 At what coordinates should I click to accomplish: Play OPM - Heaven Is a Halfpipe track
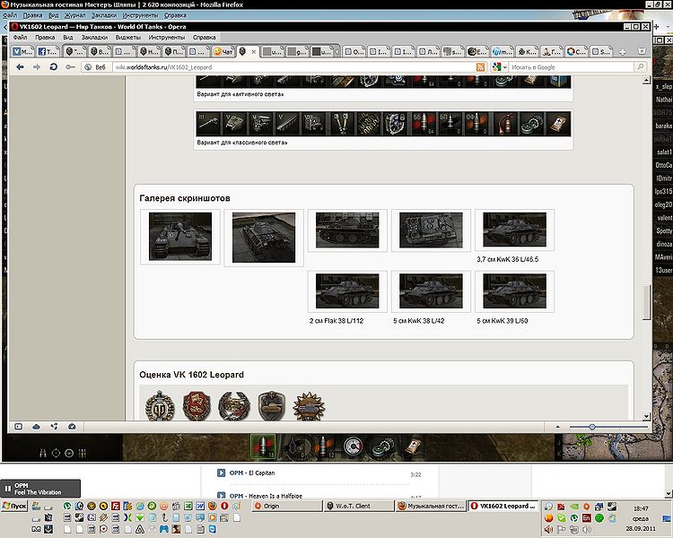click(221, 495)
